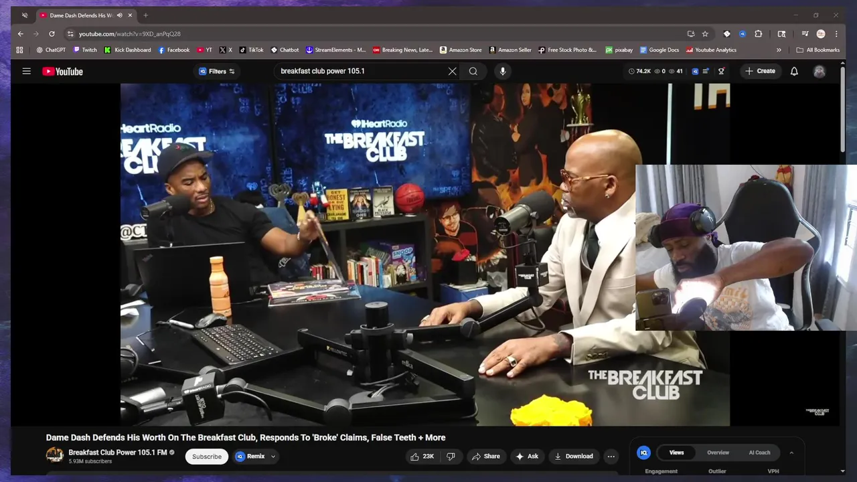
Task: Open a new Chrome tab
Action: click(145, 15)
